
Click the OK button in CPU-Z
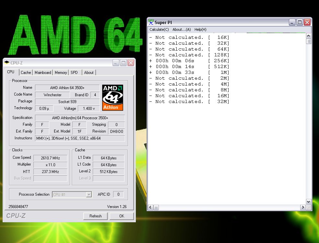122,216
